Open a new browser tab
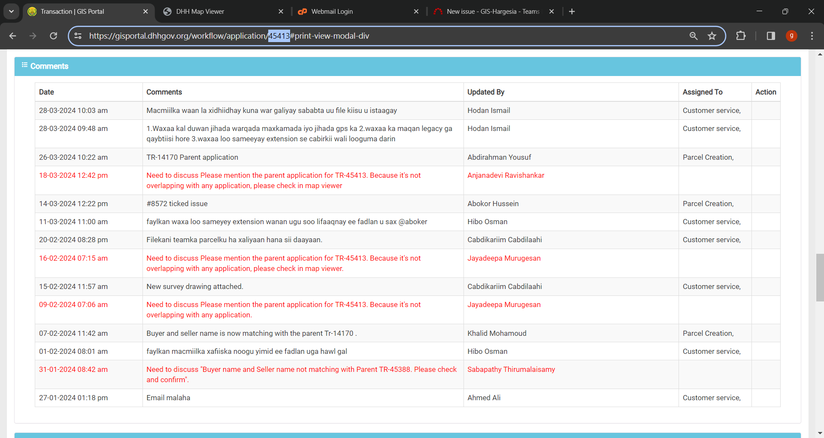The image size is (824, 438). tap(572, 12)
